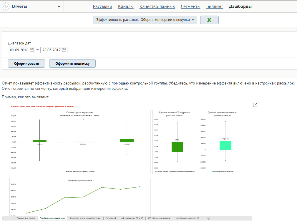The width and height of the screenshot is (297, 222).
Task: Select the ИсхДанные качество КГ sheet tab
Action: tap(187, 218)
